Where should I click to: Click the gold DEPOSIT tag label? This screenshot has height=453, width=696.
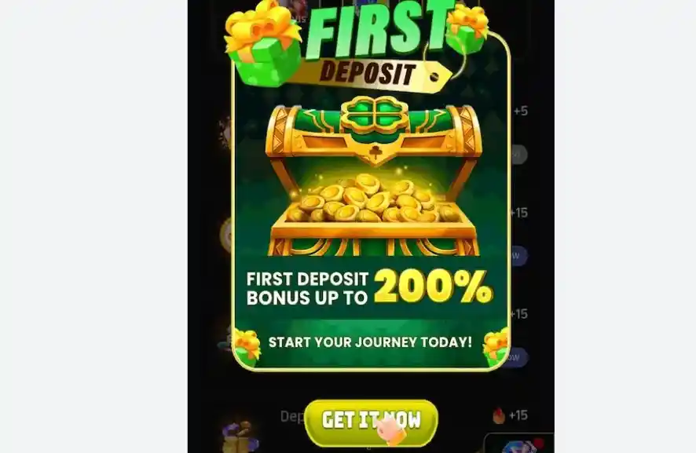pos(368,74)
